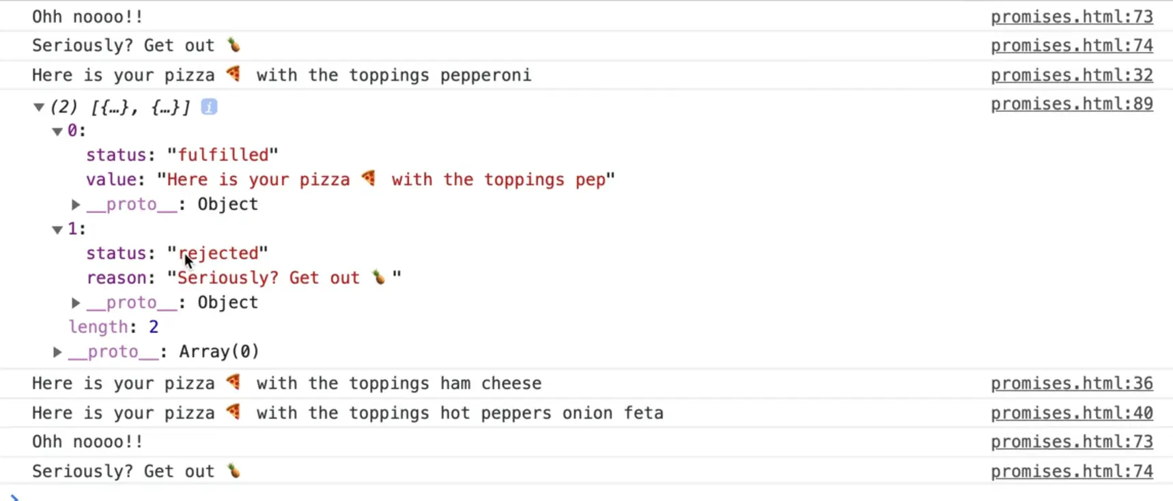The image size is (1173, 501).
Task: Expand the __proto__: Array(0) entry
Action: [x=57, y=352]
